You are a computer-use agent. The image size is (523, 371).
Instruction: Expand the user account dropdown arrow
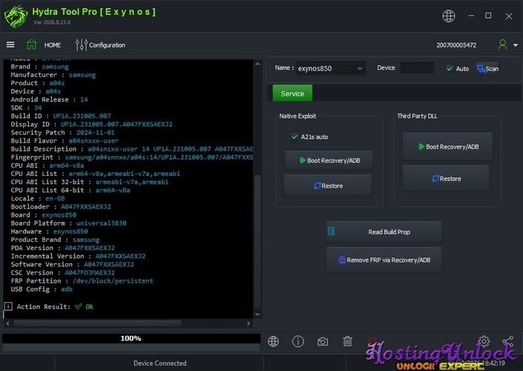[516, 45]
